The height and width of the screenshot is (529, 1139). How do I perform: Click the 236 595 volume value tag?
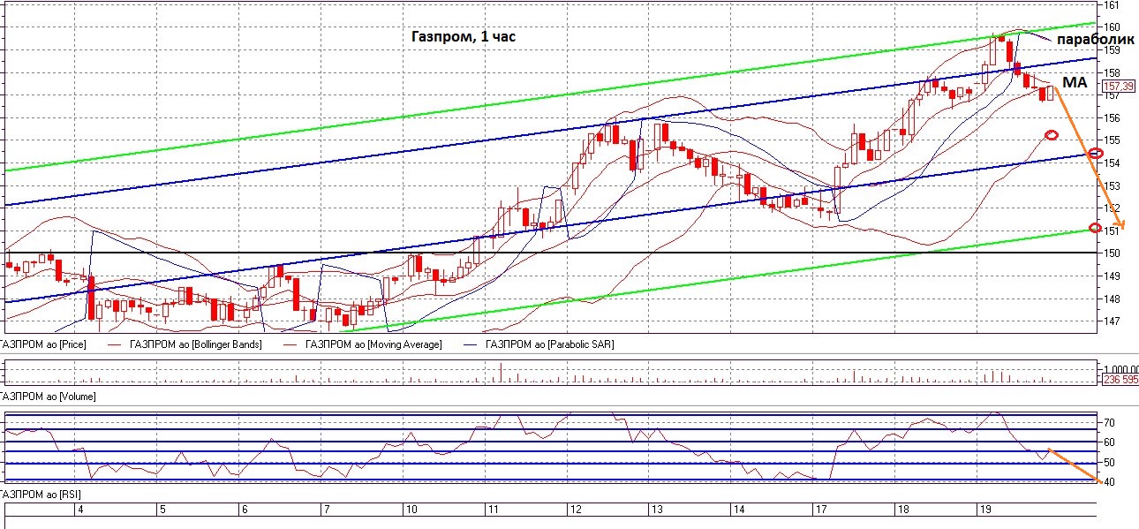coord(1120,380)
